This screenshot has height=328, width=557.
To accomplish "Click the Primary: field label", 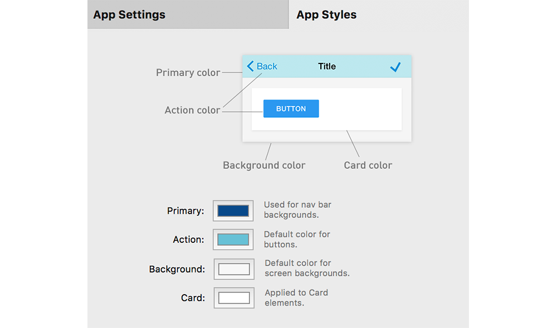I will click(185, 211).
